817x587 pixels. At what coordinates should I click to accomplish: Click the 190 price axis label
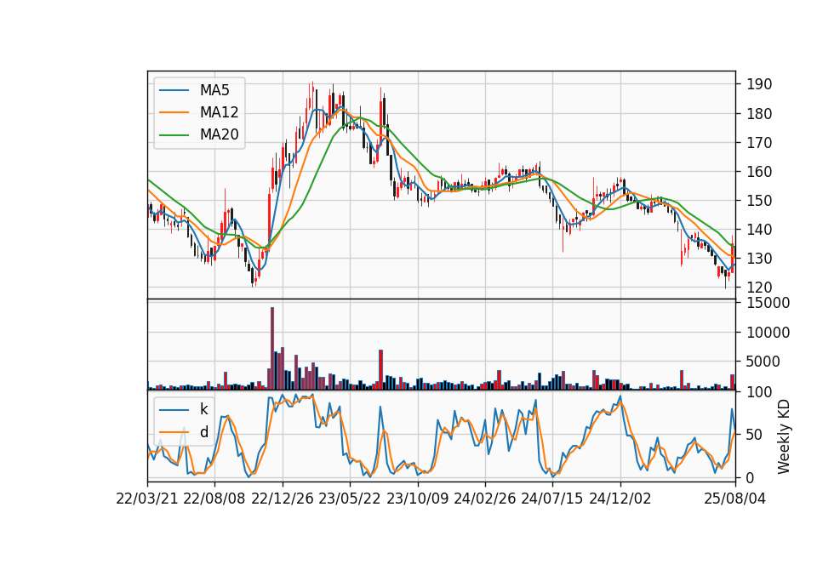click(x=759, y=84)
